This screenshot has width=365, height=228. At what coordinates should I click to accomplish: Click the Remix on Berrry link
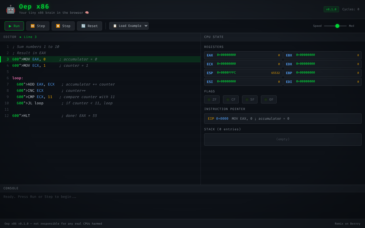pos(348,224)
